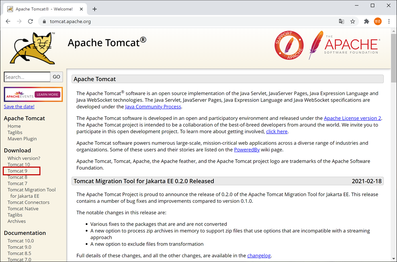
Task: Follow the Apache License version 2 link
Action: point(352,118)
